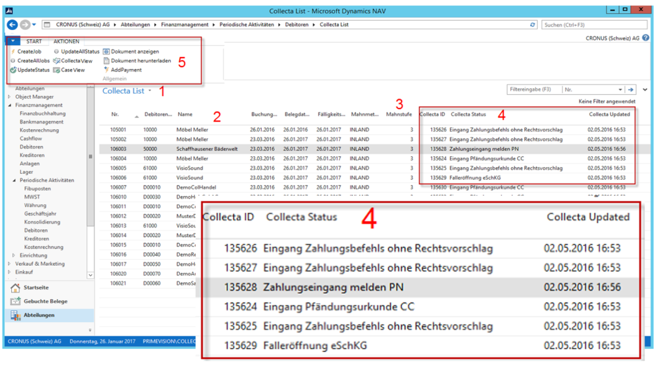
Task: Expand the Object Manager tree node
Action: click(10, 97)
